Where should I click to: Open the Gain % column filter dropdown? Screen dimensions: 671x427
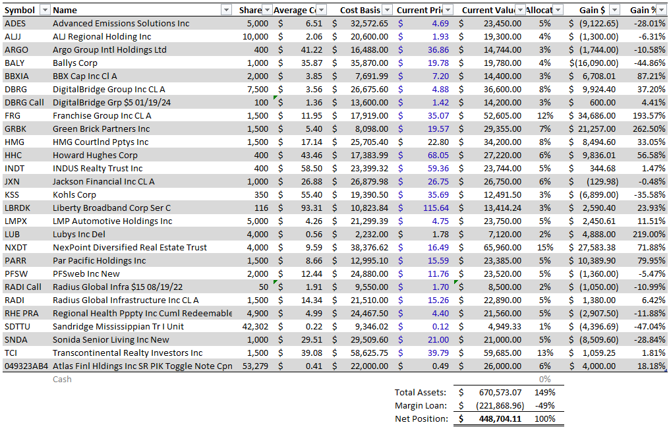(661, 10)
